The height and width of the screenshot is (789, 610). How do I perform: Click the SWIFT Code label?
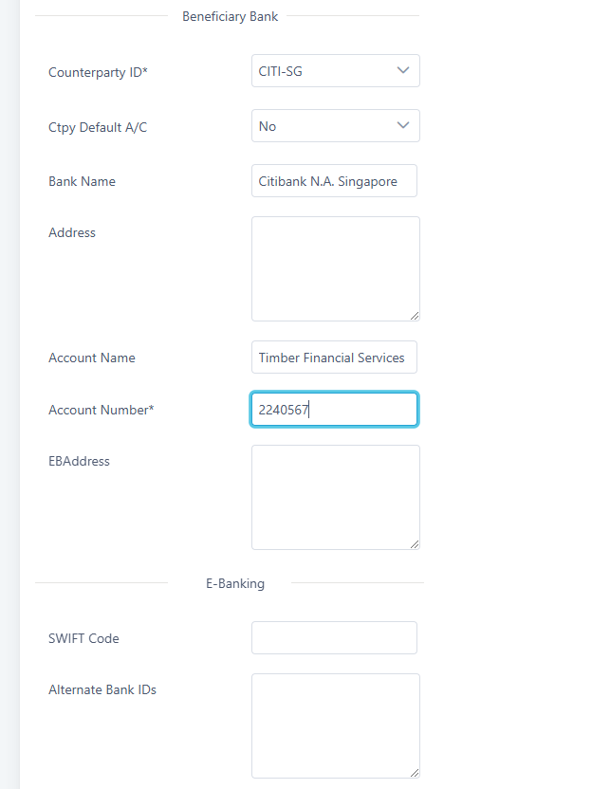coord(83,638)
